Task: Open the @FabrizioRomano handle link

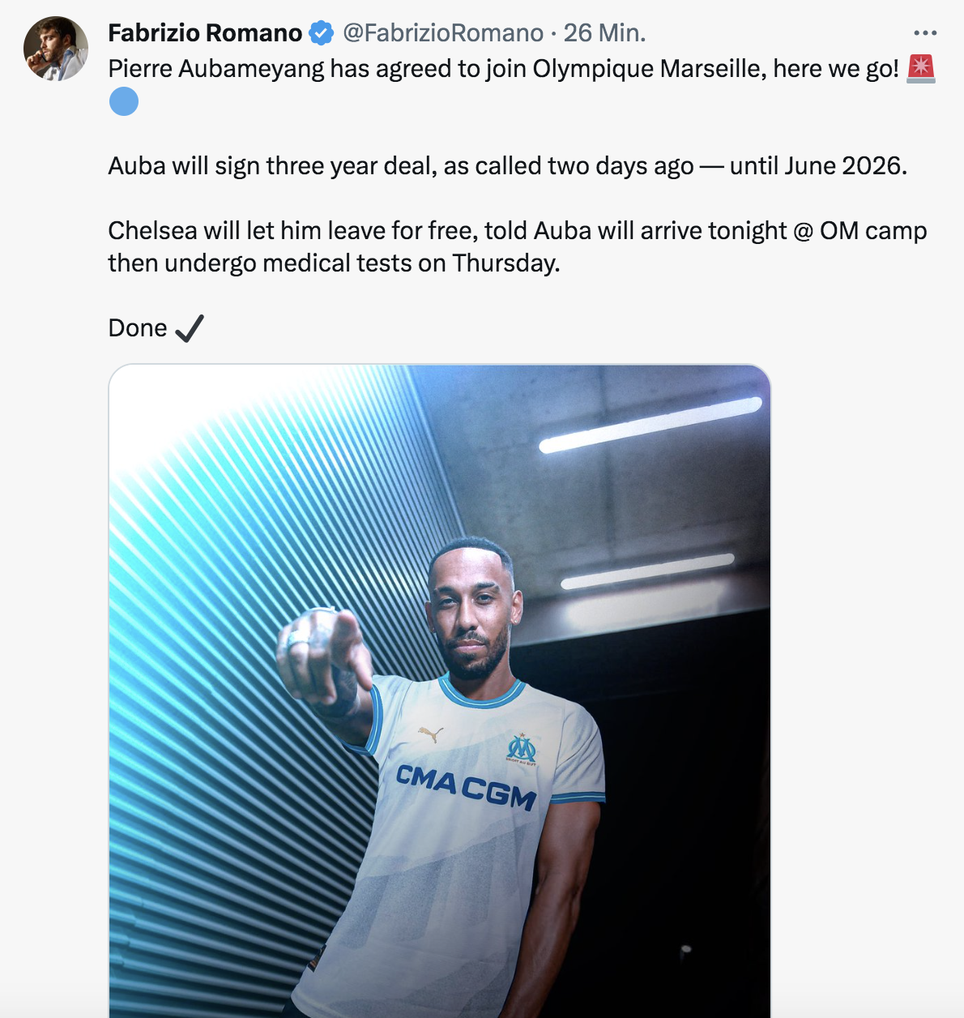Action: pos(443,33)
